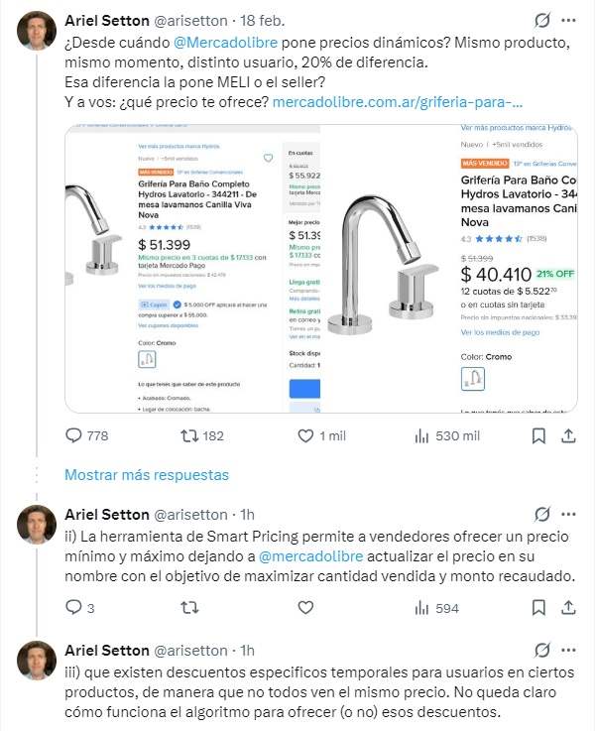Click Ariel Setton's avatar on the third tweet

coord(37,662)
